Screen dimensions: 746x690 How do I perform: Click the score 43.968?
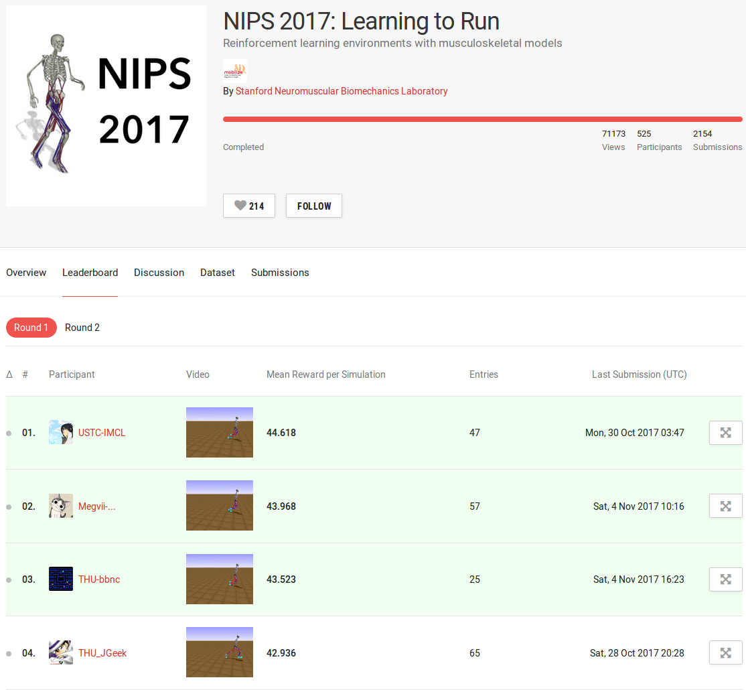pyautogui.click(x=281, y=506)
